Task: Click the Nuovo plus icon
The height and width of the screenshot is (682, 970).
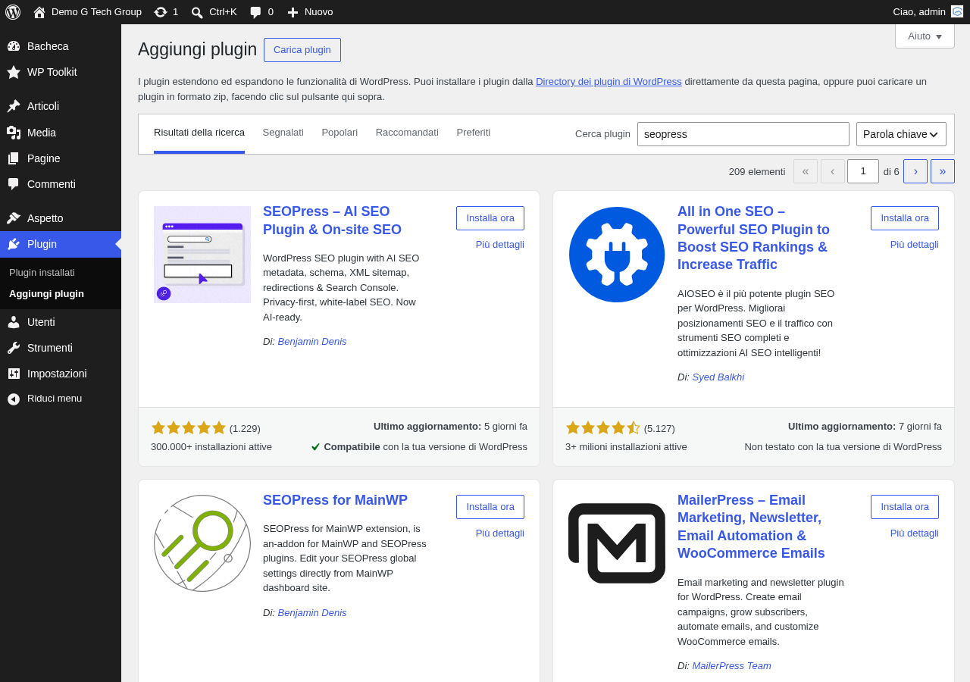Action: click(x=293, y=12)
